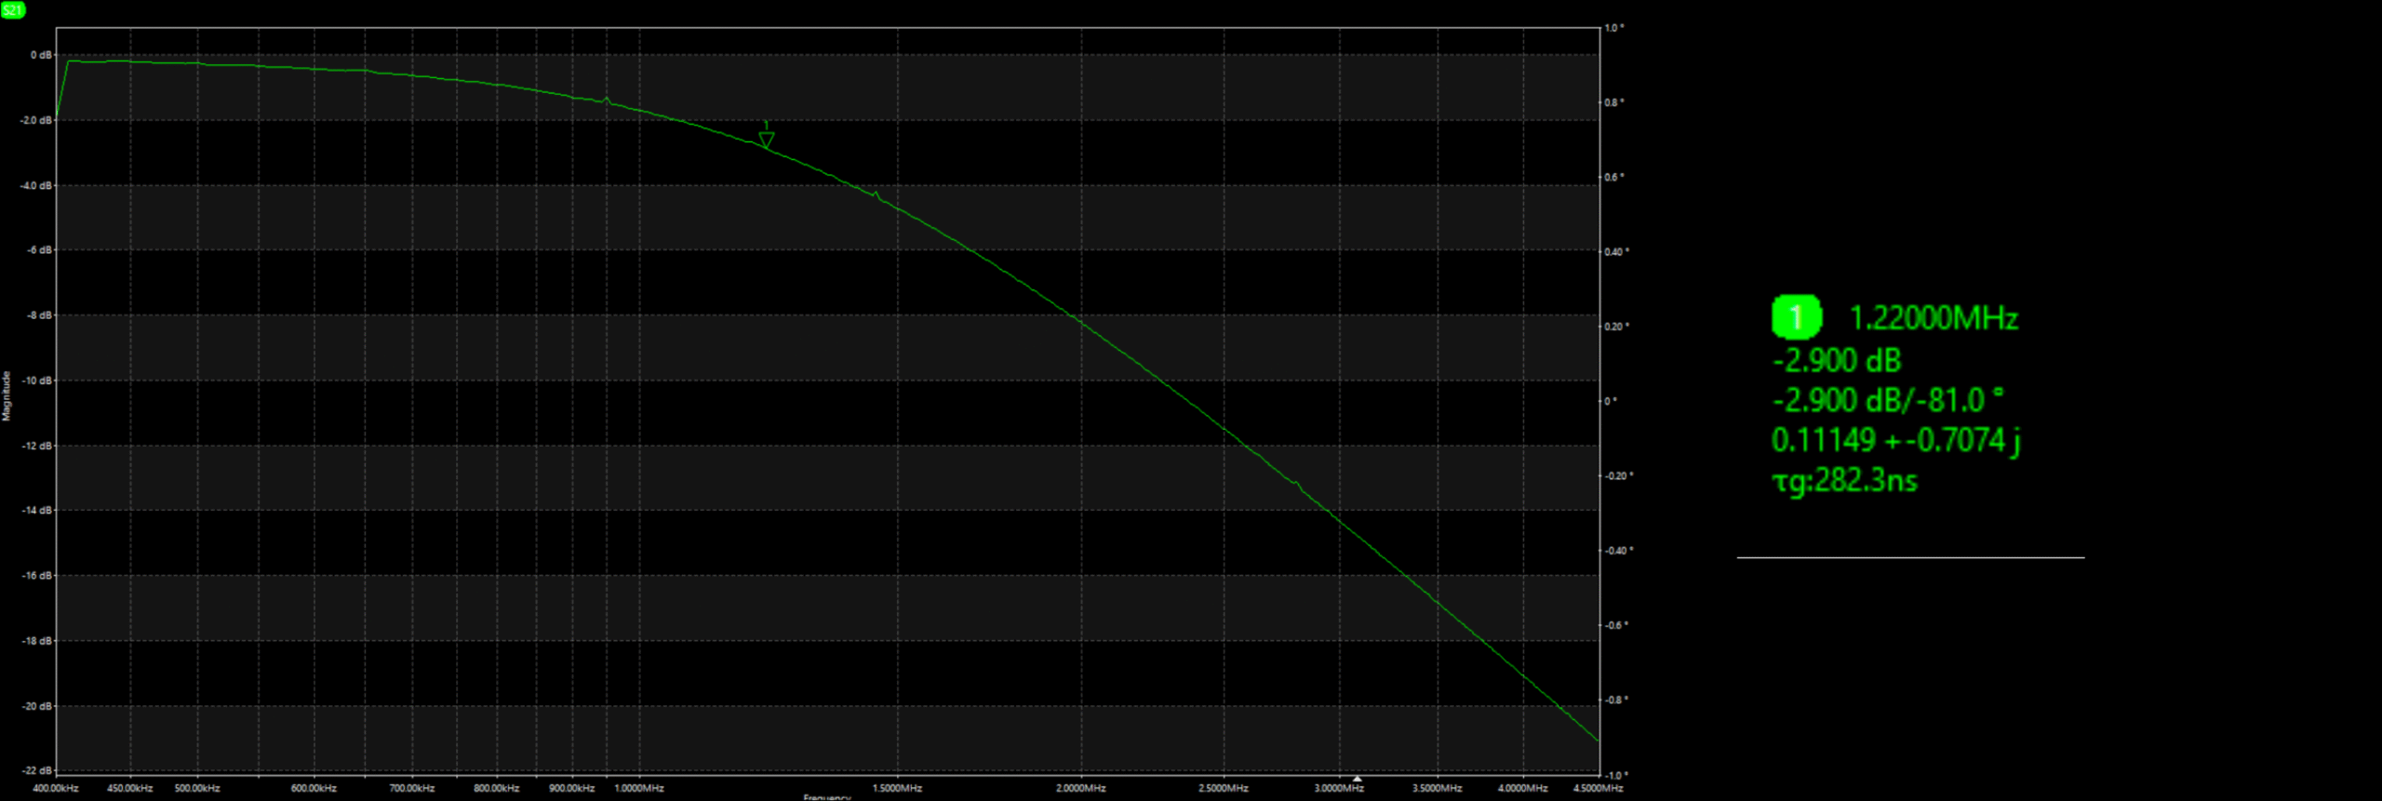Click the 1.0000MHz frequency axis label
The height and width of the screenshot is (801, 2382).
coord(639,788)
